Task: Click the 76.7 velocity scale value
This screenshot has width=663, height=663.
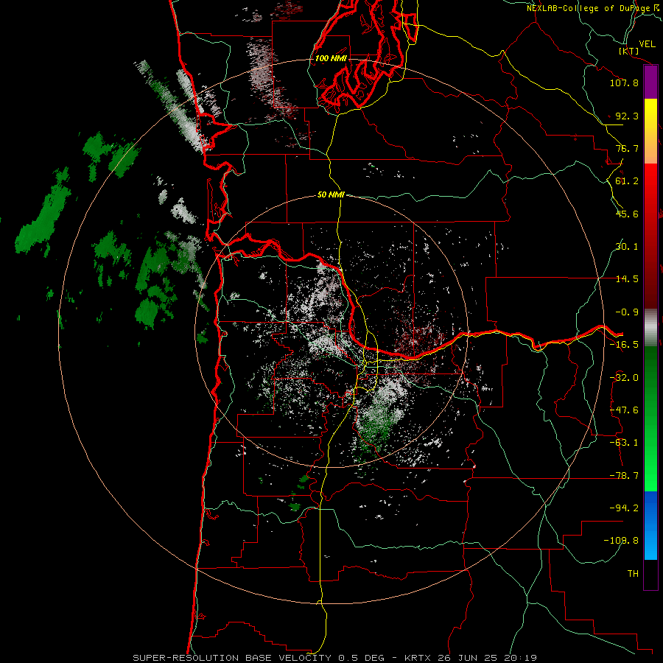Action: click(627, 148)
